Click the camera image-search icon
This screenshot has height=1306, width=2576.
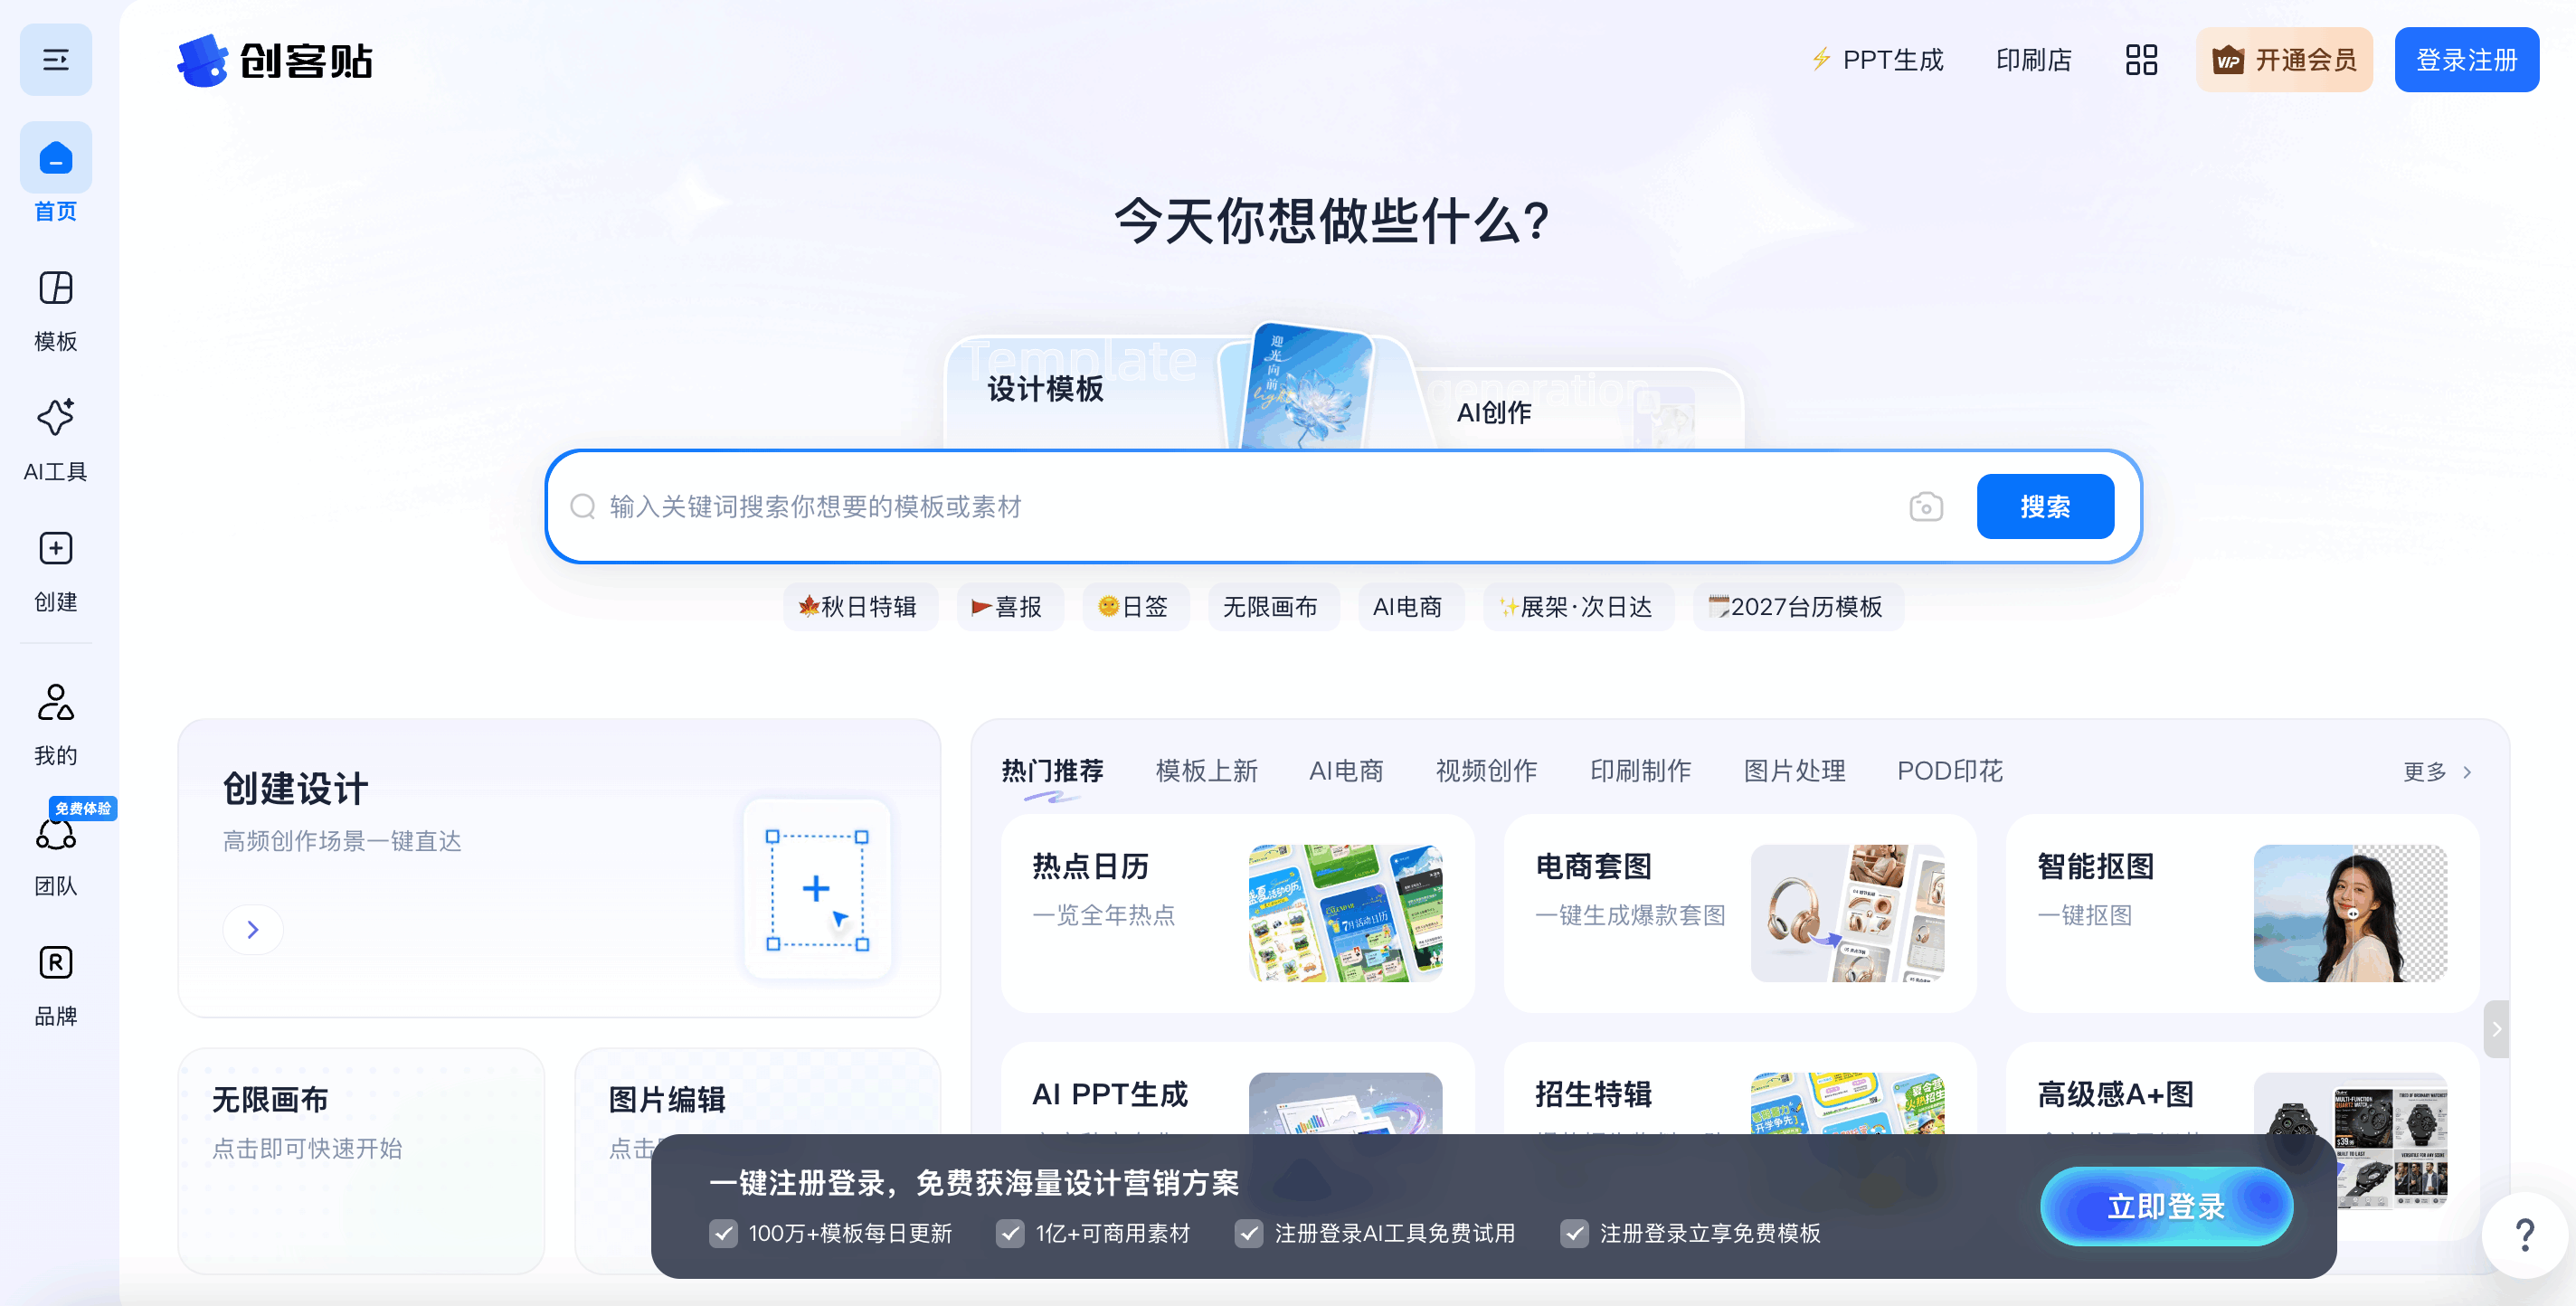coord(1926,507)
